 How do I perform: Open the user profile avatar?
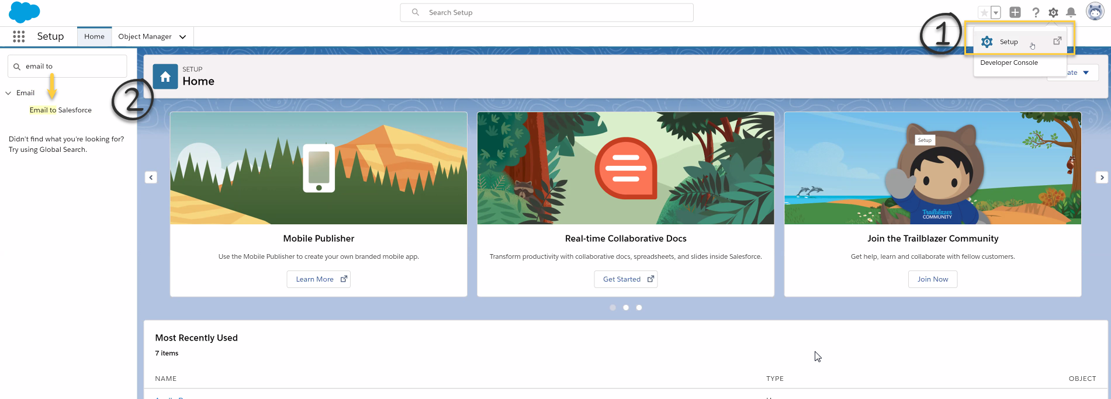[1095, 11]
